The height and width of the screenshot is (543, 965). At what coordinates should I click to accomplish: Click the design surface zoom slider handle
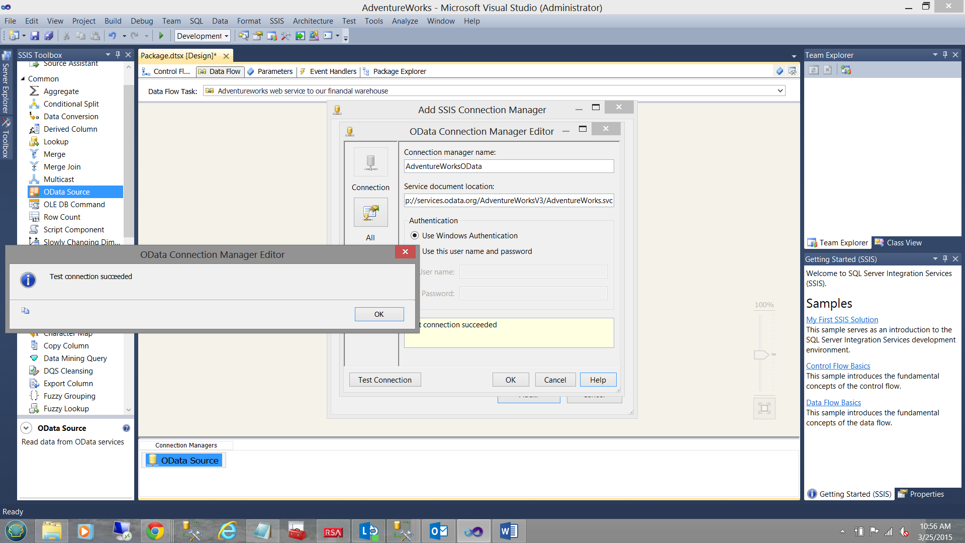coord(761,355)
